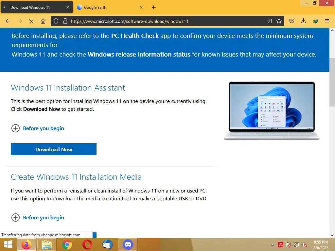This screenshot has width=335, height=251.
Task: Select the Download Windows 11 tab
Action: coord(37,7)
